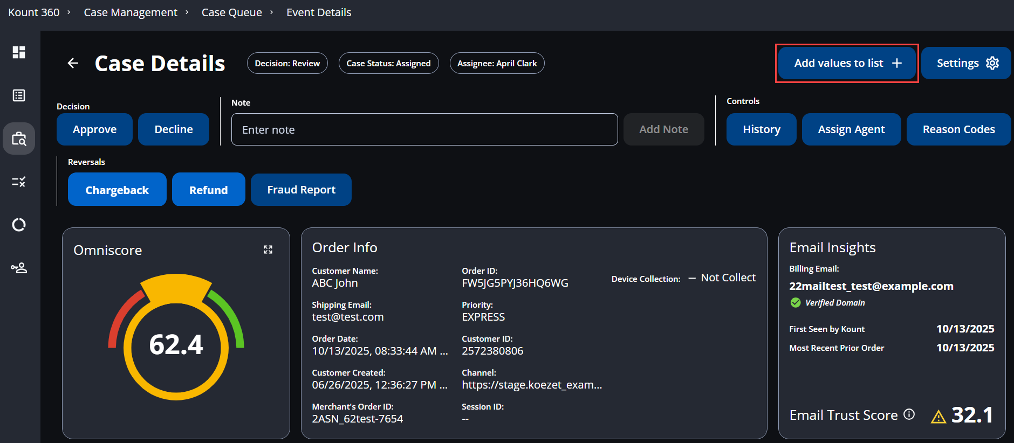Image resolution: width=1014 pixels, height=443 pixels.
Task: Click shipping email test@test.com
Action: (348, 317)
